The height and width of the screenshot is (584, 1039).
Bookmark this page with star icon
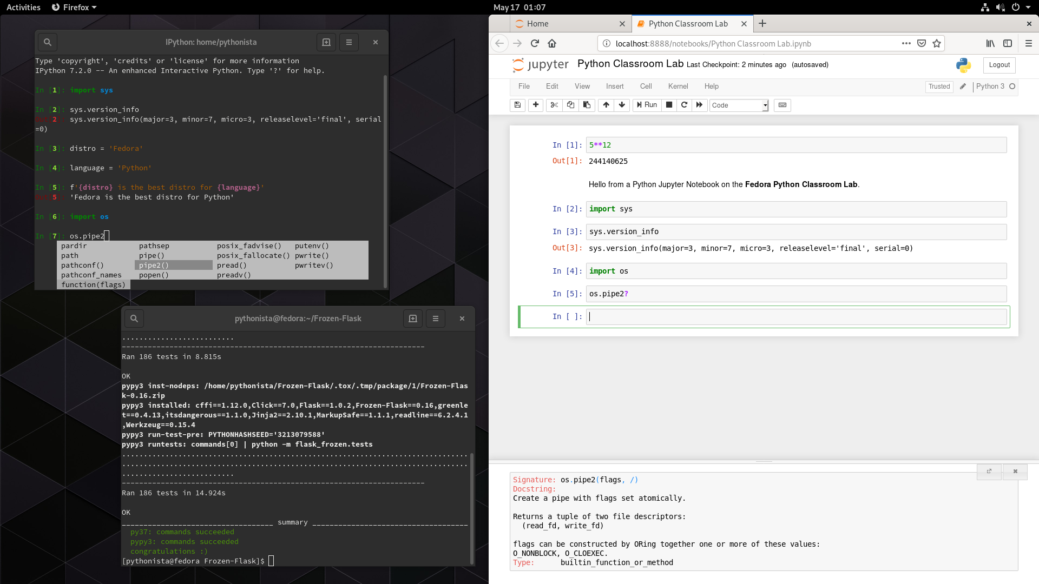[937, 43]
